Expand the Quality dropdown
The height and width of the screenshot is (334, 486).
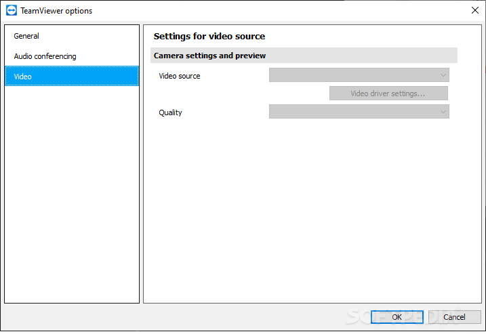pyautogui.click(x=359, y=112)
